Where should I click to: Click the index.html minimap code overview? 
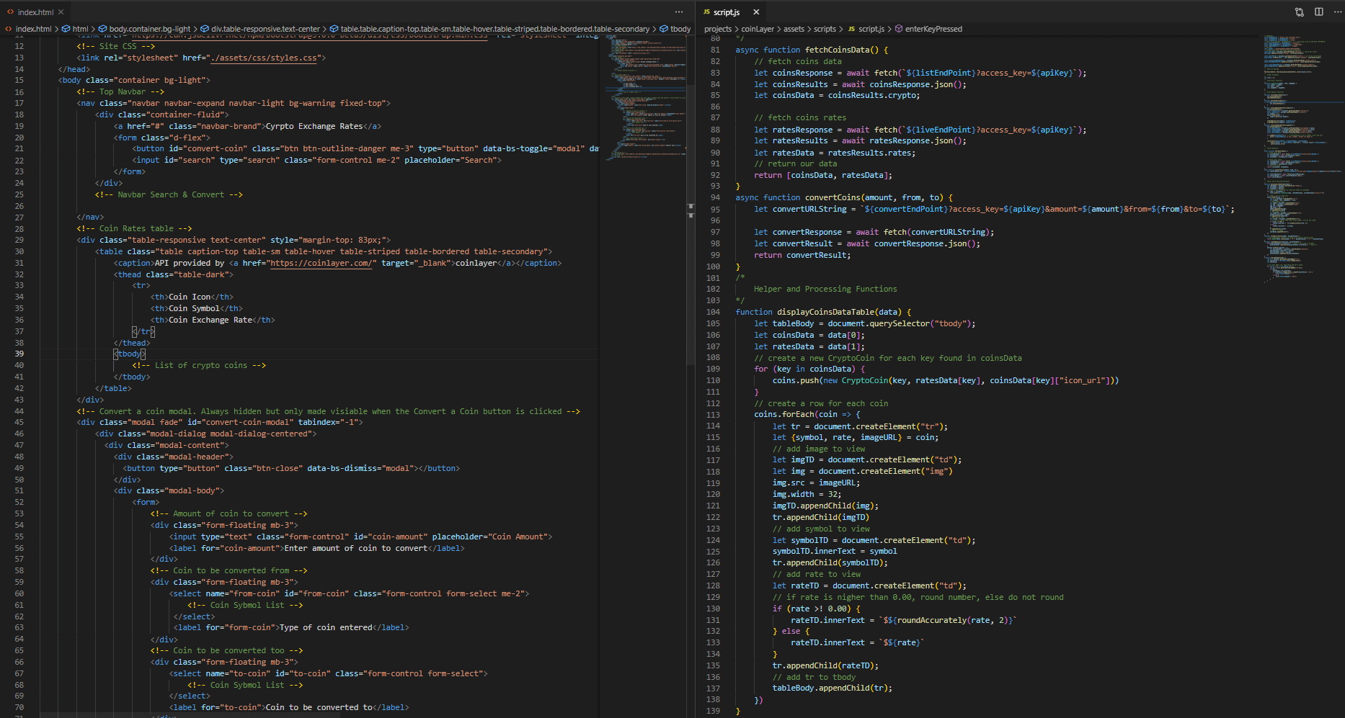[x=645, y=97]
